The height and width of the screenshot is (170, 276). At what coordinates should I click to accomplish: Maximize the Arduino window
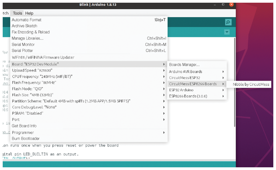click(223, 5)
